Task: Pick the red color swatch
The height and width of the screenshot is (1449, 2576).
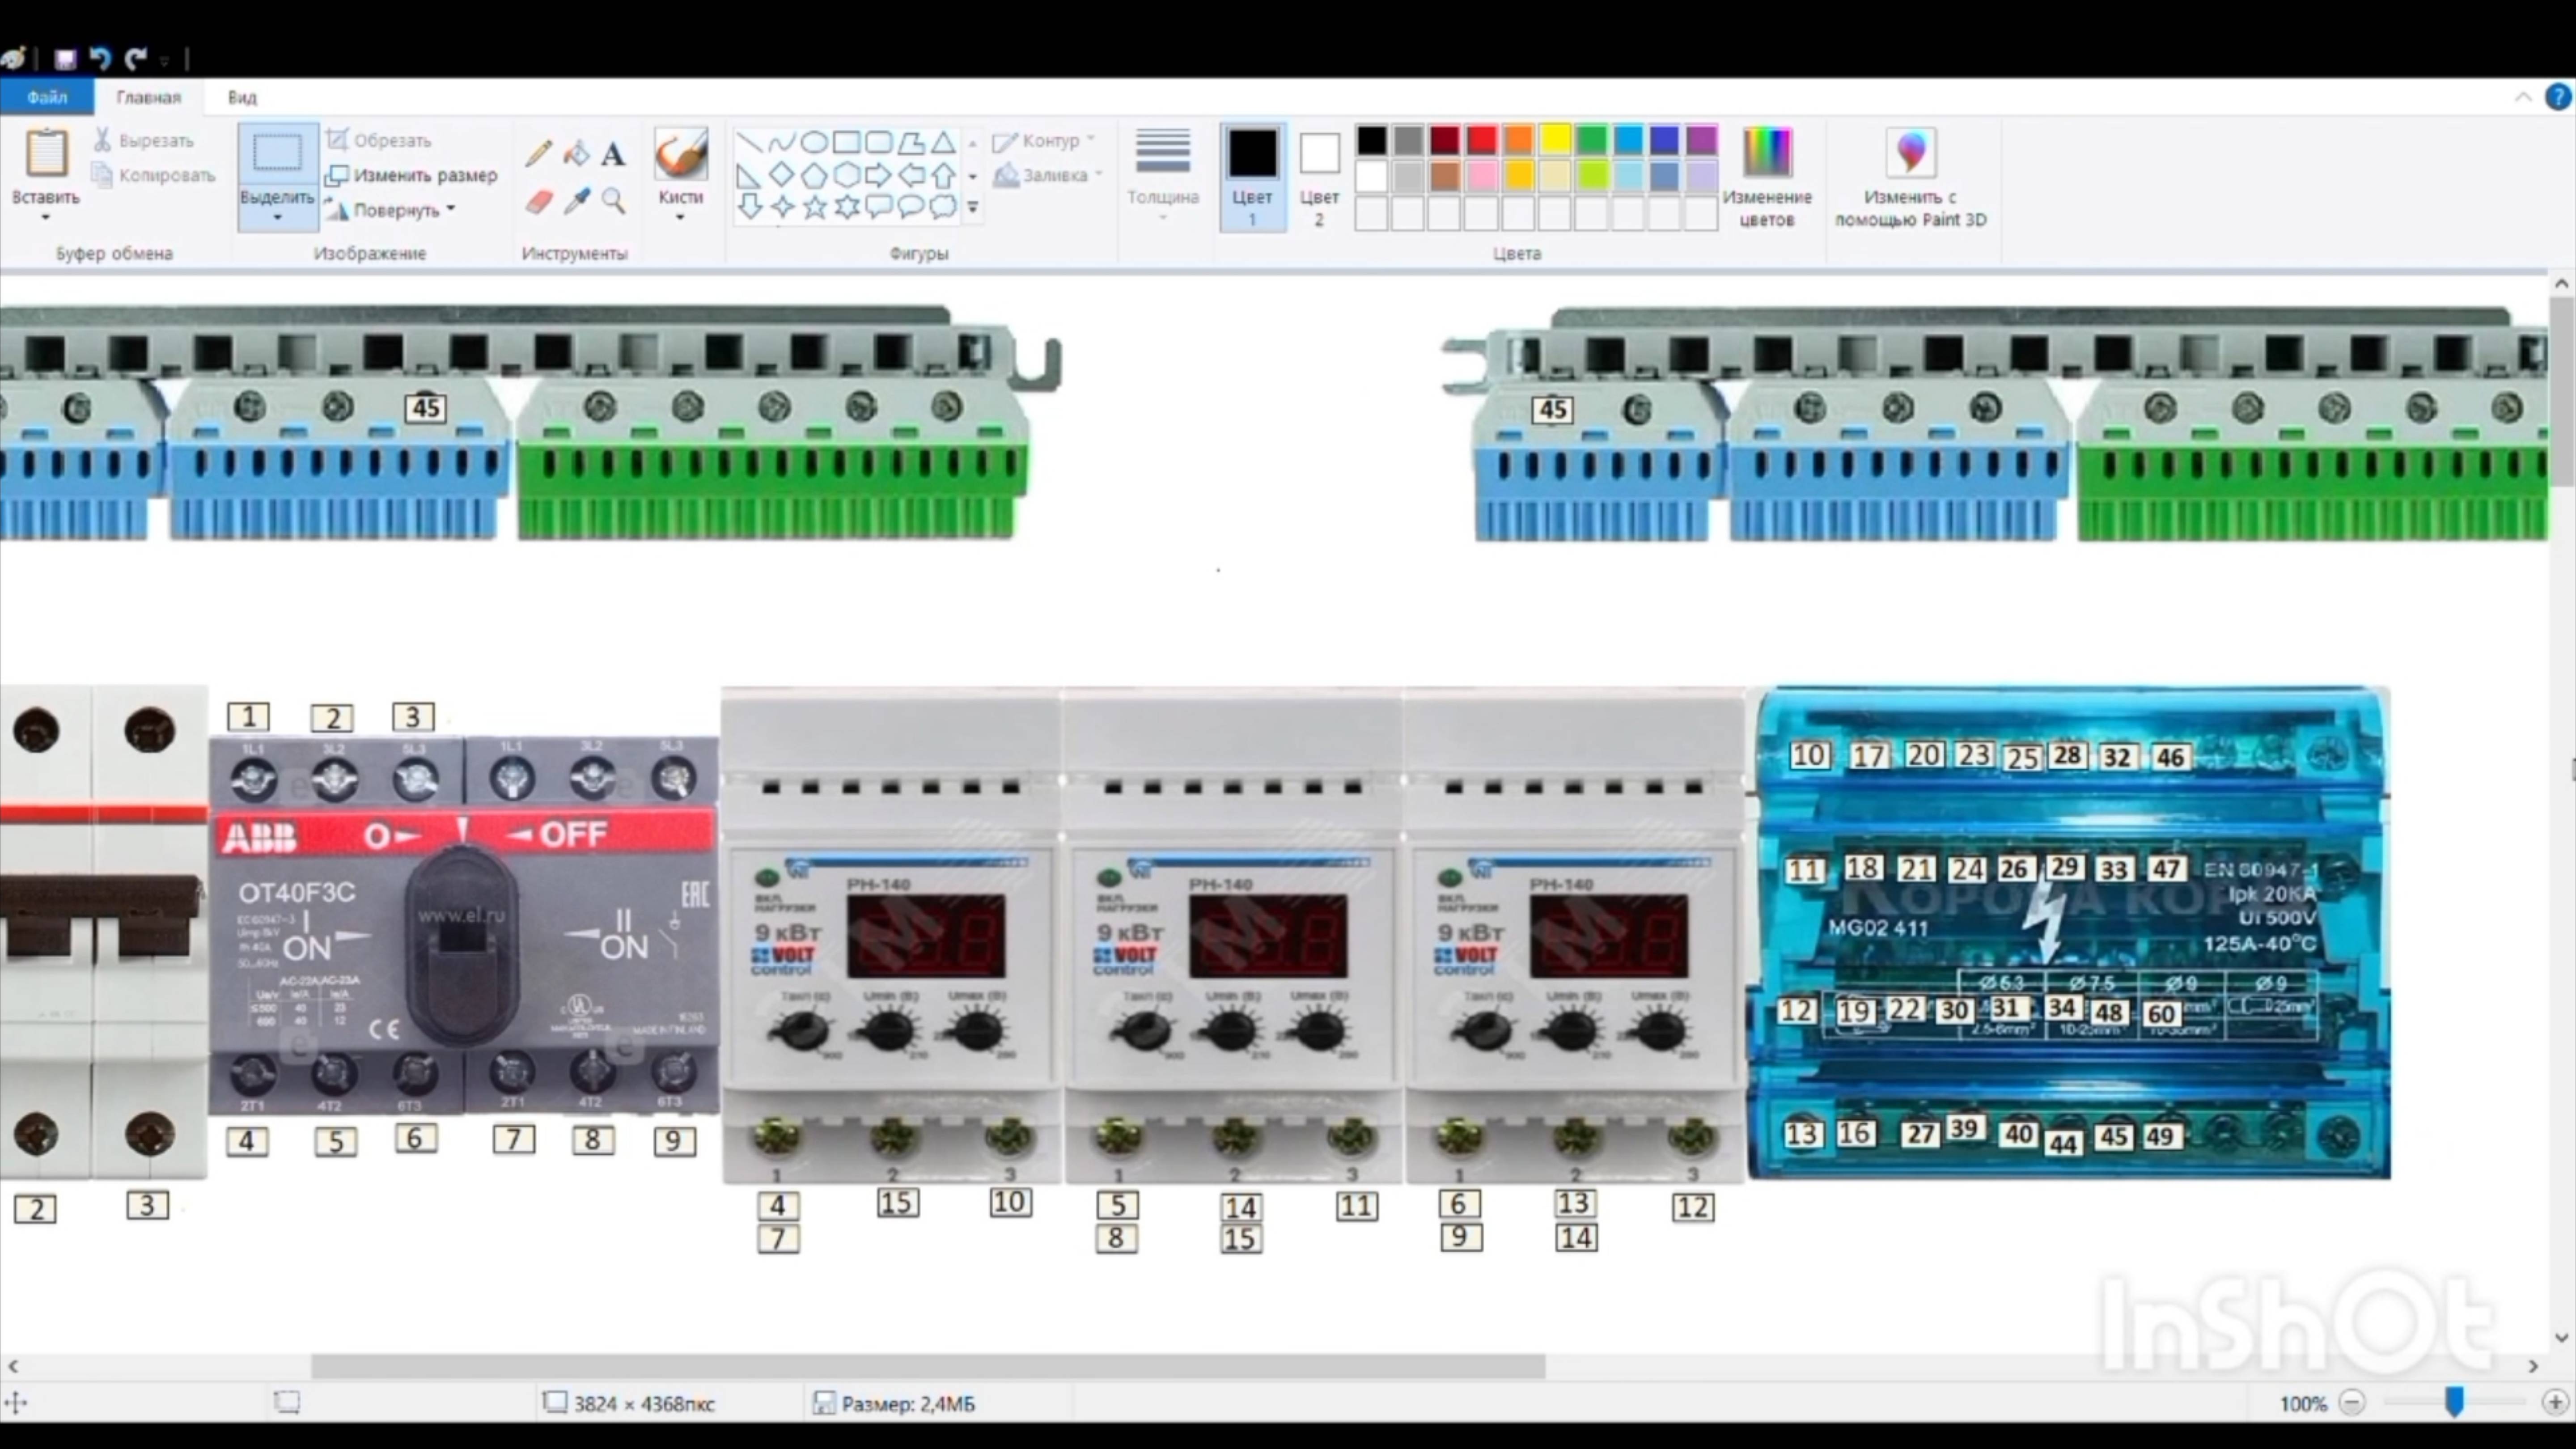Action: click(1481, 141)
